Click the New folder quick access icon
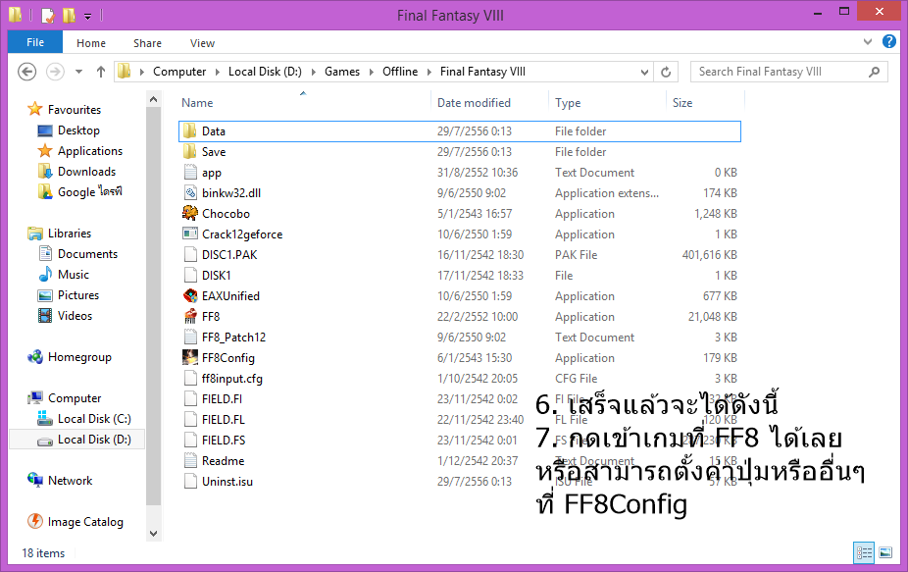 tap(69, 15)
